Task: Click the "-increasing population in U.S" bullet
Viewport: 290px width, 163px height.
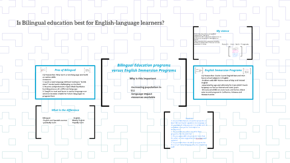Action: 146,89
